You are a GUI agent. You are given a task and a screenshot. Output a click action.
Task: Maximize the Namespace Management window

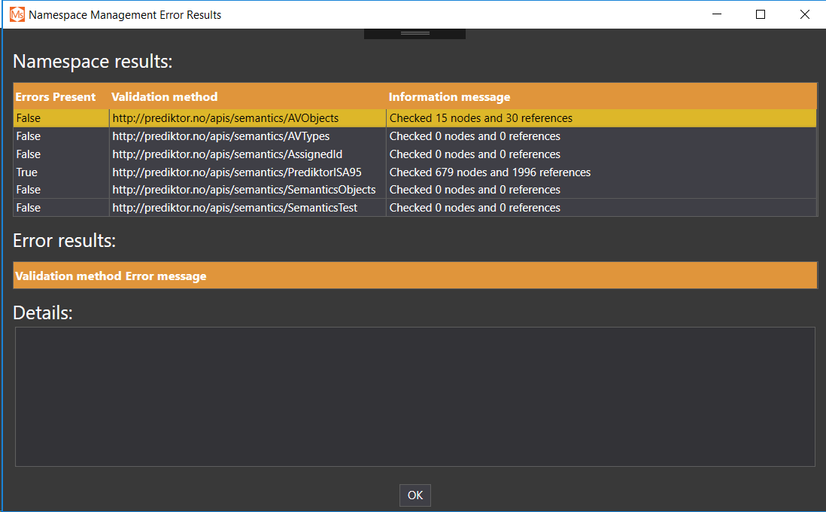click(x=761, y=14)
